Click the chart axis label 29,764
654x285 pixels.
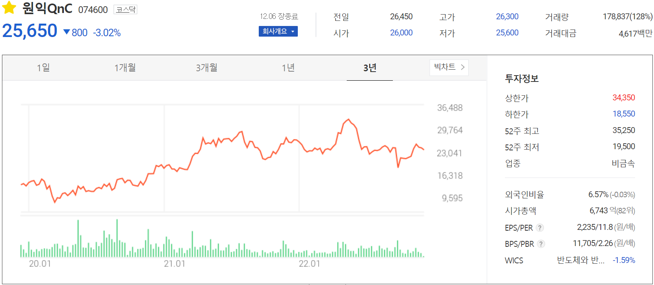tap(450, 130)
